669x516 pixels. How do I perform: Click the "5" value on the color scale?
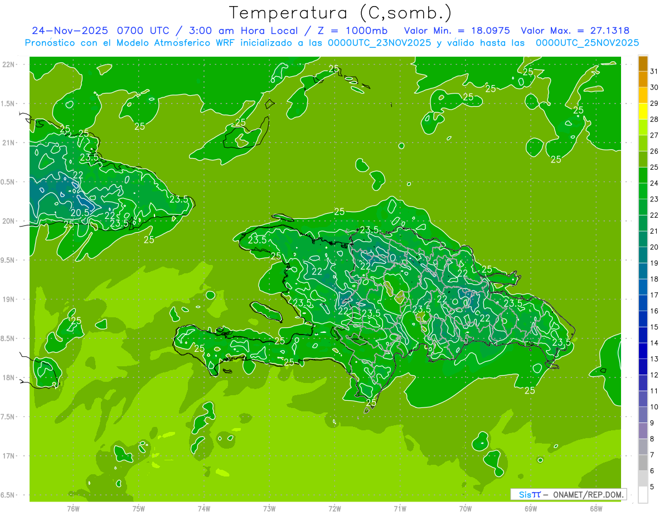(652, 487)
